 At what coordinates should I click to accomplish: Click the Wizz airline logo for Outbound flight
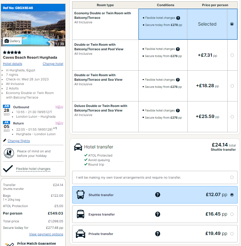(59, 107)
